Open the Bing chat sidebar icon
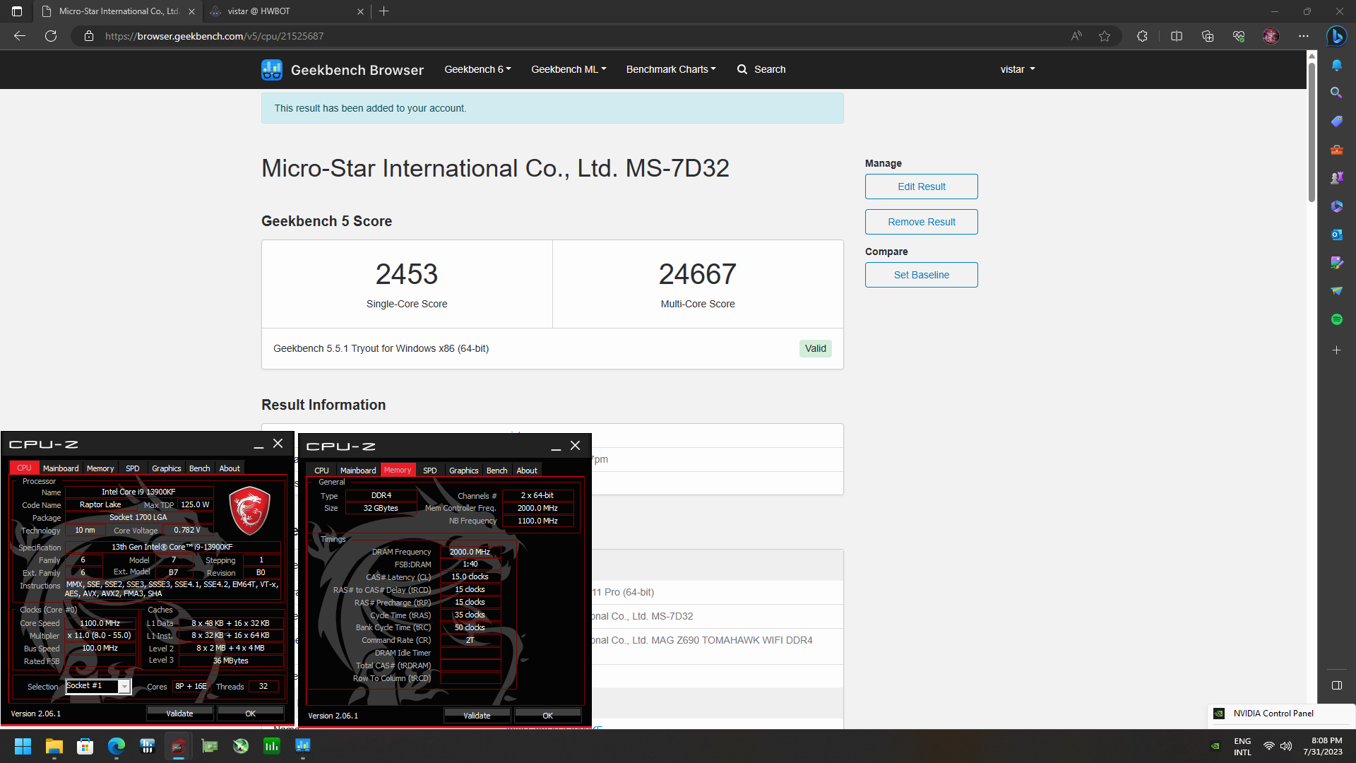The image size is (1356, 763). coord(1336,36)
